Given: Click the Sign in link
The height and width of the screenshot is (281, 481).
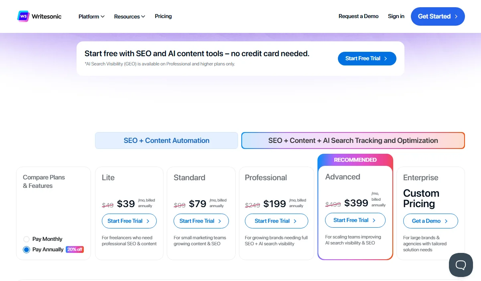Looking at the screenshot, I should [x=396, y=16].
